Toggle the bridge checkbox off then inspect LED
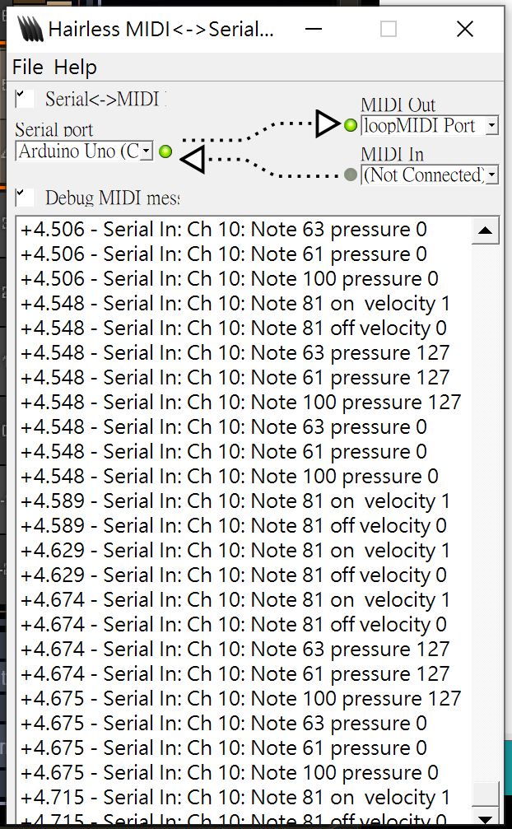512x829 pixels. [23, 96]
